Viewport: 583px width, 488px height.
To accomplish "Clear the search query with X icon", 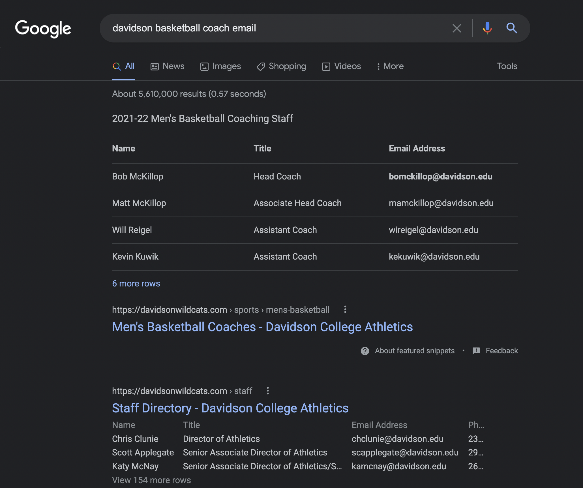I will pyautogui.click(x=457, y=28).
